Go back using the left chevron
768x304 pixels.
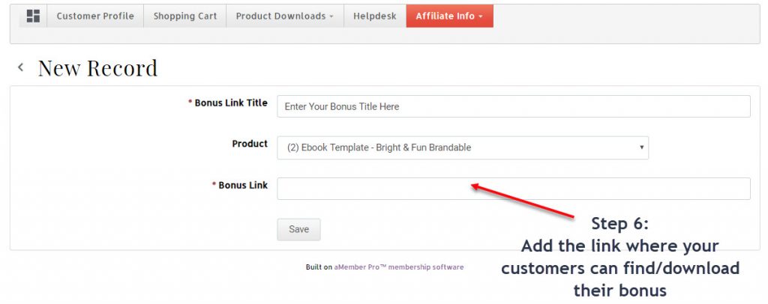point(20,67)
